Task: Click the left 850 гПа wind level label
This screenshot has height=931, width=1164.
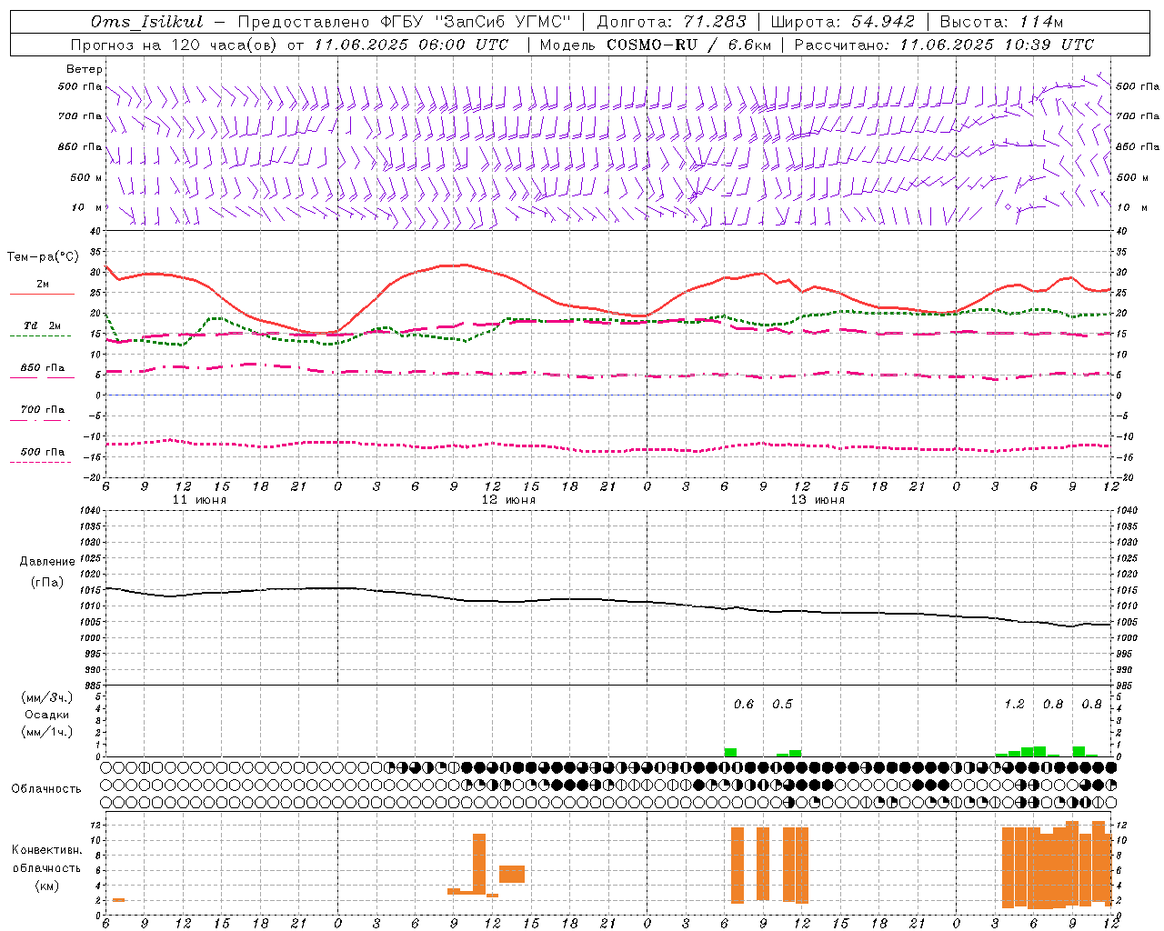Action: 80,146
